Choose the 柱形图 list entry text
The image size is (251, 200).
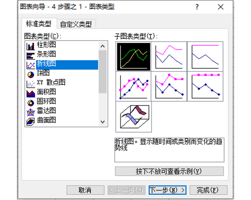coord(46,45)
